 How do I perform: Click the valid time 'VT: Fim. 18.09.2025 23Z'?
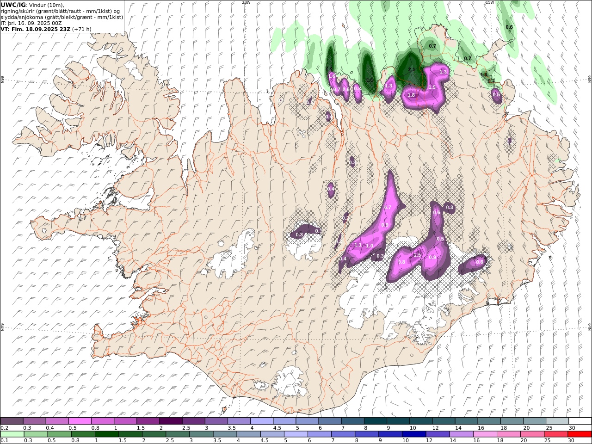36,29
